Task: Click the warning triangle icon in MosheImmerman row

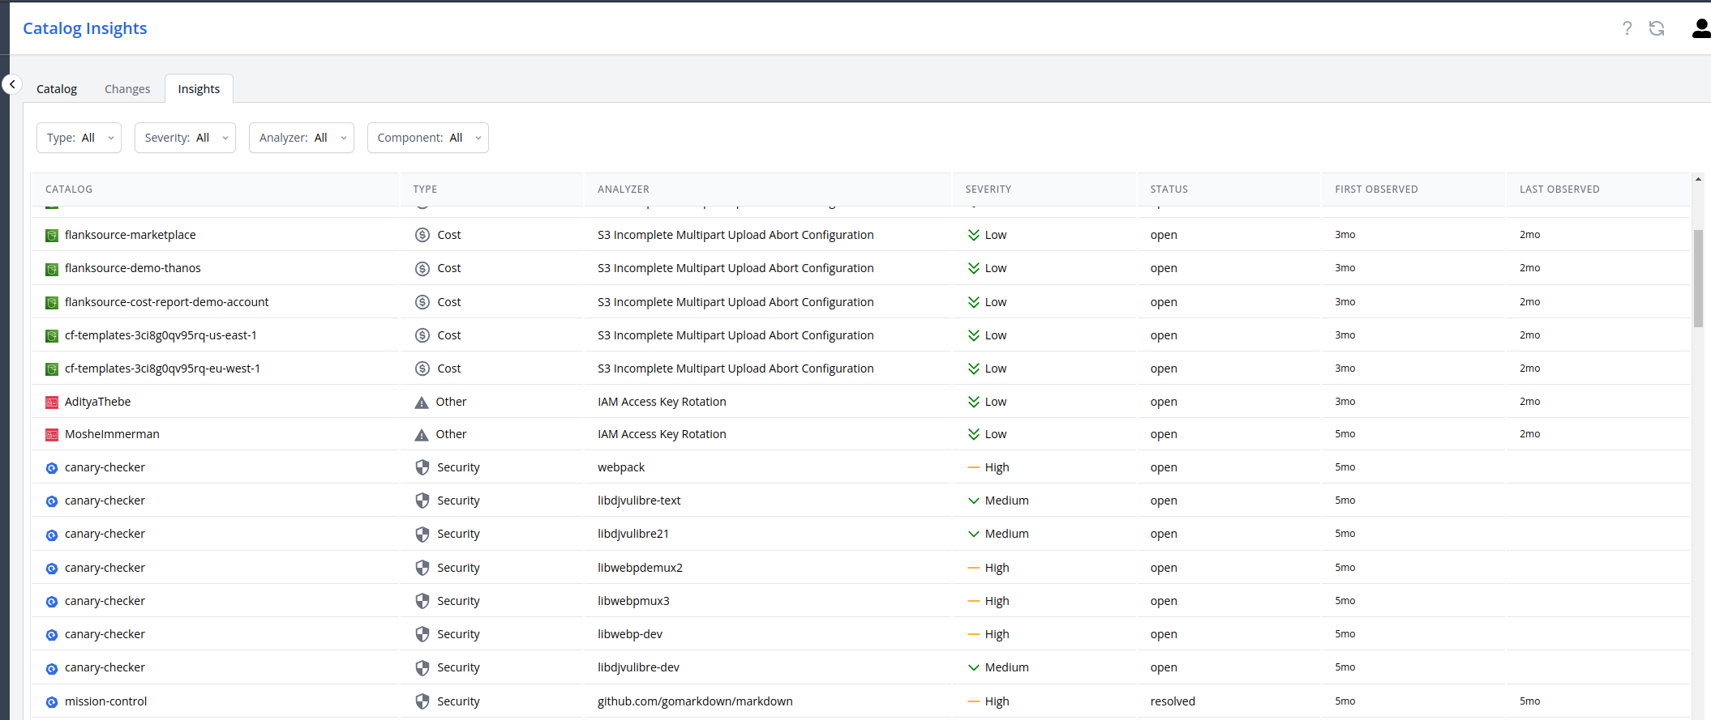Action: (422, 435)
